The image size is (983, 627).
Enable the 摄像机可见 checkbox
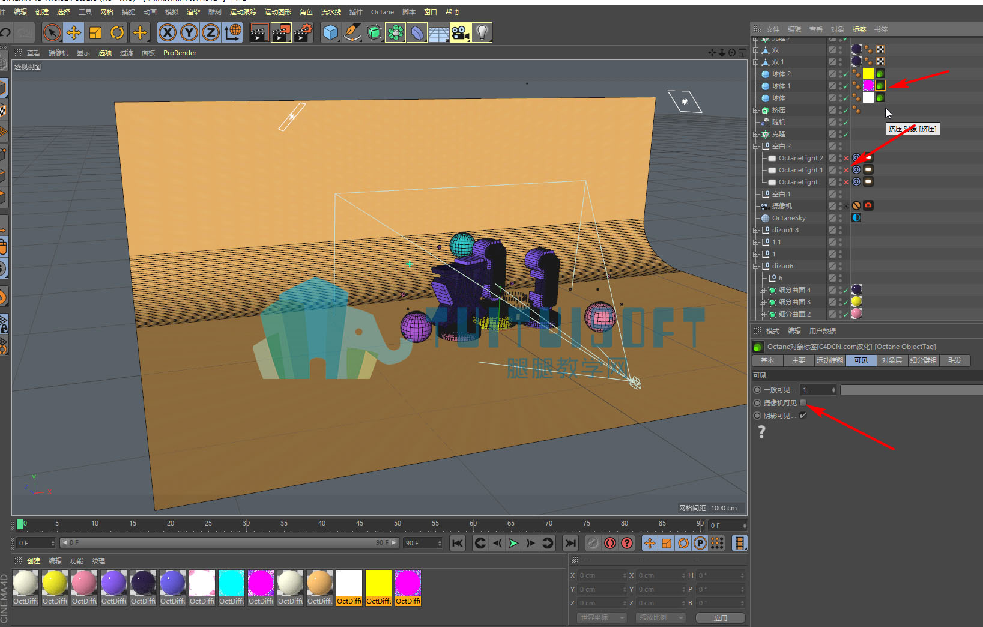pos(803,403)
